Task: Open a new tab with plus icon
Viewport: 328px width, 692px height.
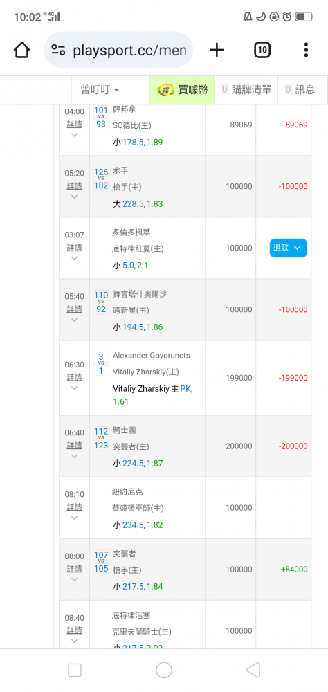Action: click(217, 50)
